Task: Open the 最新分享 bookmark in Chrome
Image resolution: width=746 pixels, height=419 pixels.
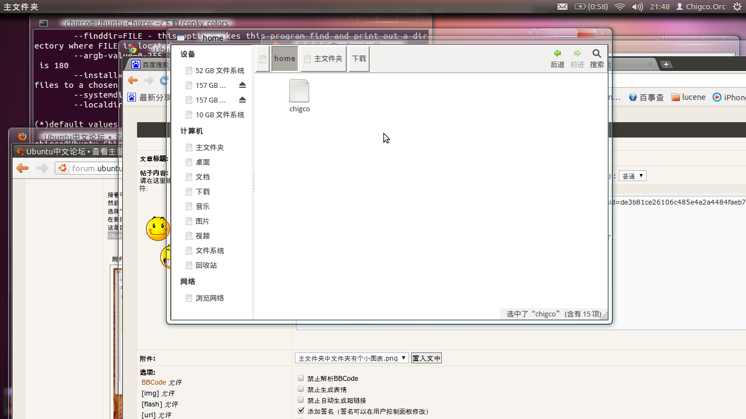Action: [149, 97]
